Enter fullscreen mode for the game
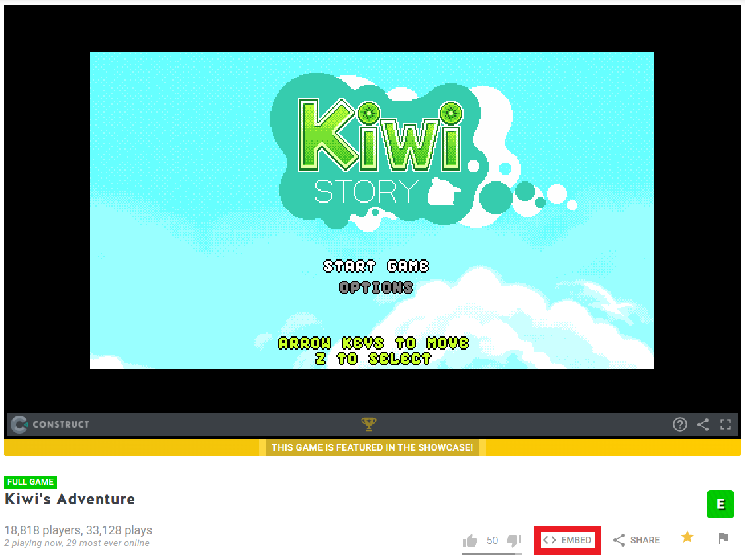The height and width of the screenshot is (560, 745). (x=725, y=424)
